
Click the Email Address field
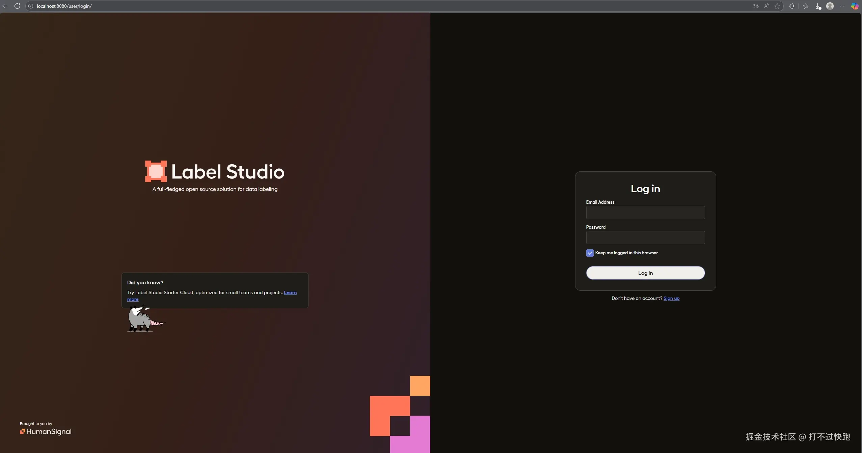pyautogui.click(x=645, y=213)
